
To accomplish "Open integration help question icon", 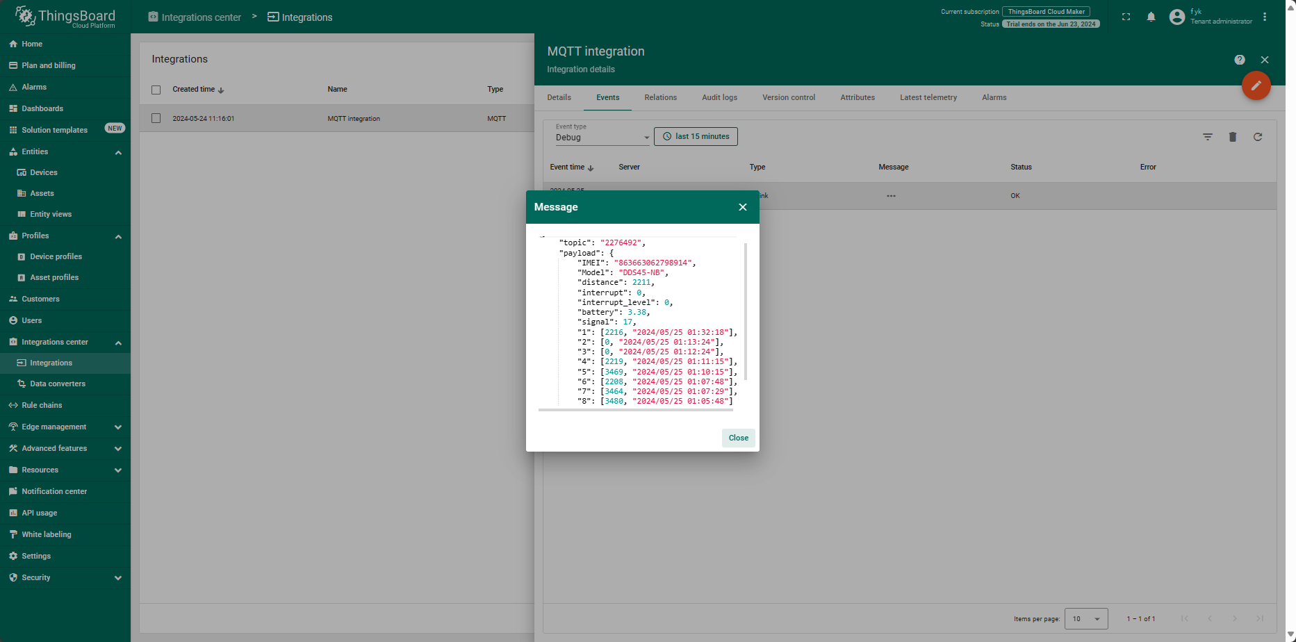I will pos(1239,60).
